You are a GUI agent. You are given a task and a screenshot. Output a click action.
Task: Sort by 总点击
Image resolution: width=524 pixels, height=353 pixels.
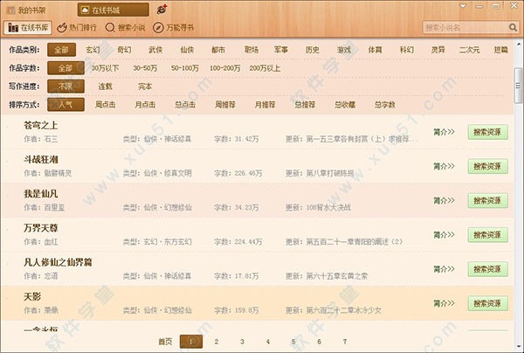[185, 105]
